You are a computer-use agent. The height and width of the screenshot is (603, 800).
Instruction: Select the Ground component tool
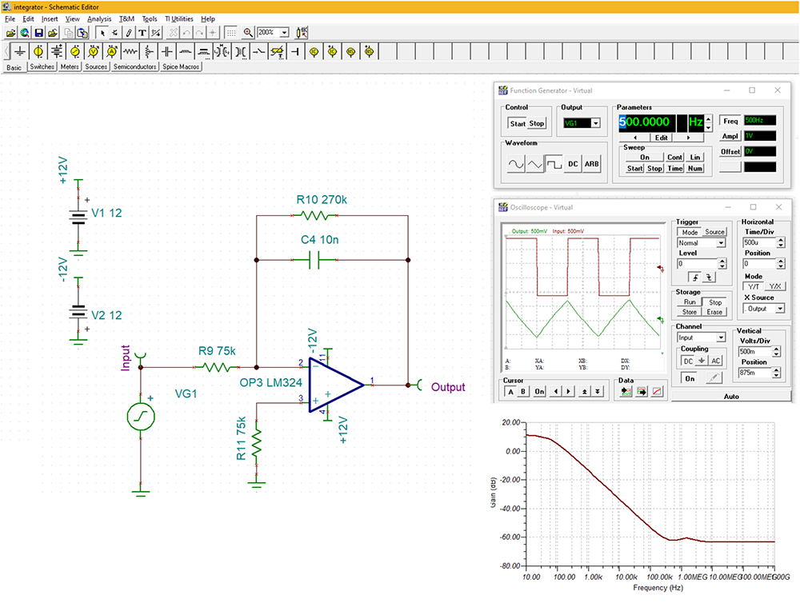(x=19, y=51)
